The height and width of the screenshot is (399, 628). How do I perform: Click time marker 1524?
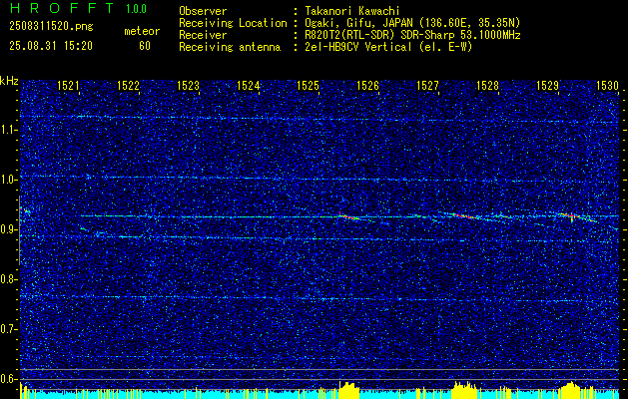click(x=248, y=86)
